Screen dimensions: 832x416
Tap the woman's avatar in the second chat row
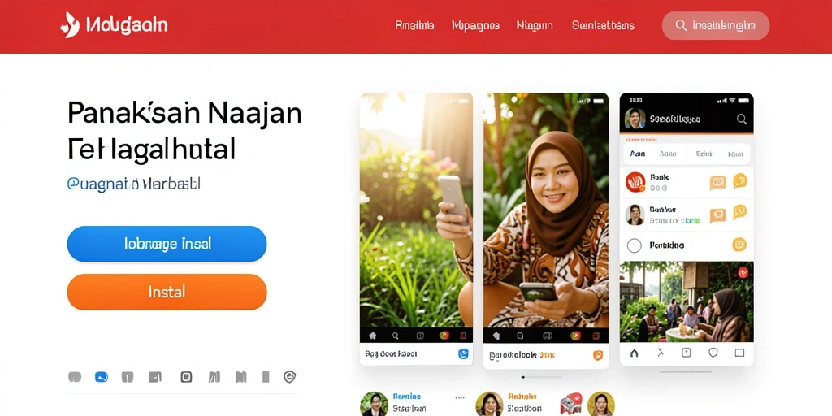[635, 214]
